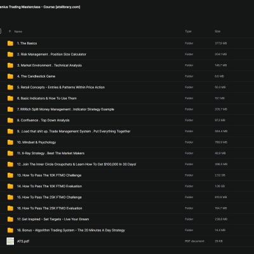
Task: Open folder icon for 13. 10K FTMO Challenge
Action: (10, 175)
